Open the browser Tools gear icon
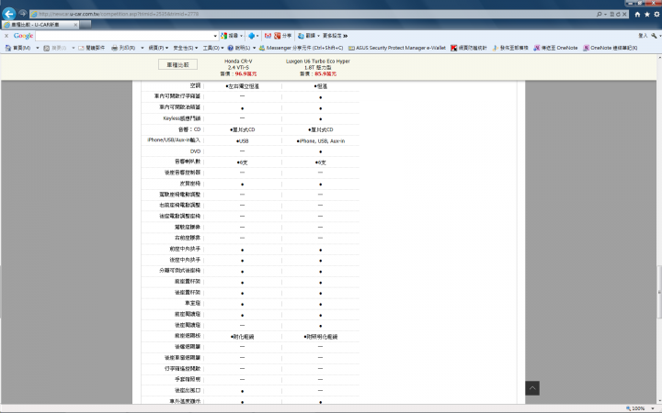662x413 pixels. pyautogui.click(x=656, y=15)
